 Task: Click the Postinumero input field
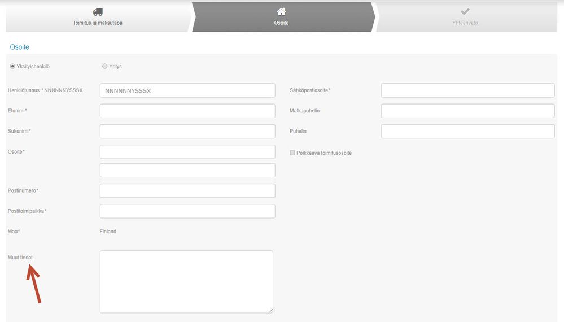click(x=187, y=191)
